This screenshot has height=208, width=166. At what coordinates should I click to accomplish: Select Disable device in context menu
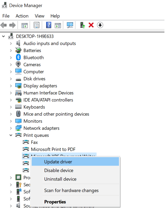tap(59, 170)
